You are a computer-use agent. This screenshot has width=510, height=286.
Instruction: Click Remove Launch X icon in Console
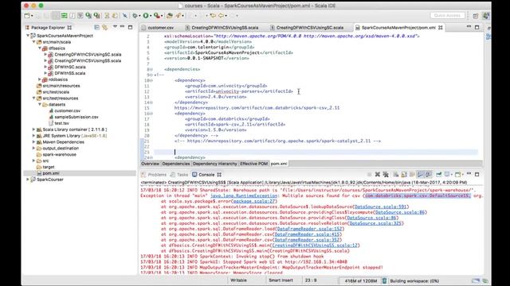coord(378,175)
